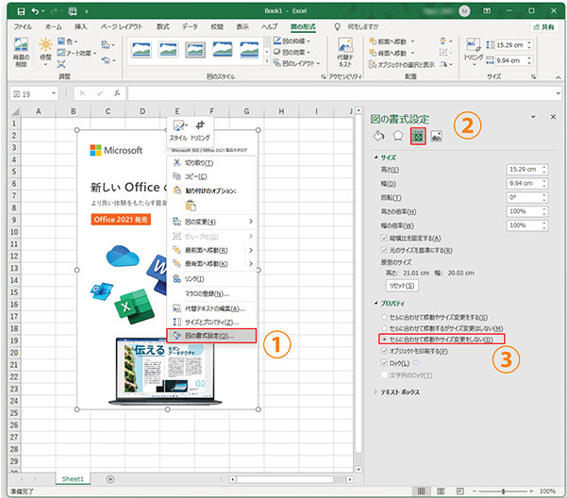The width and height of the screenshot is (567, 498).
Task: Toggle 縦横比を固定する(A) checkbox
Action: [x=384, y=238]
